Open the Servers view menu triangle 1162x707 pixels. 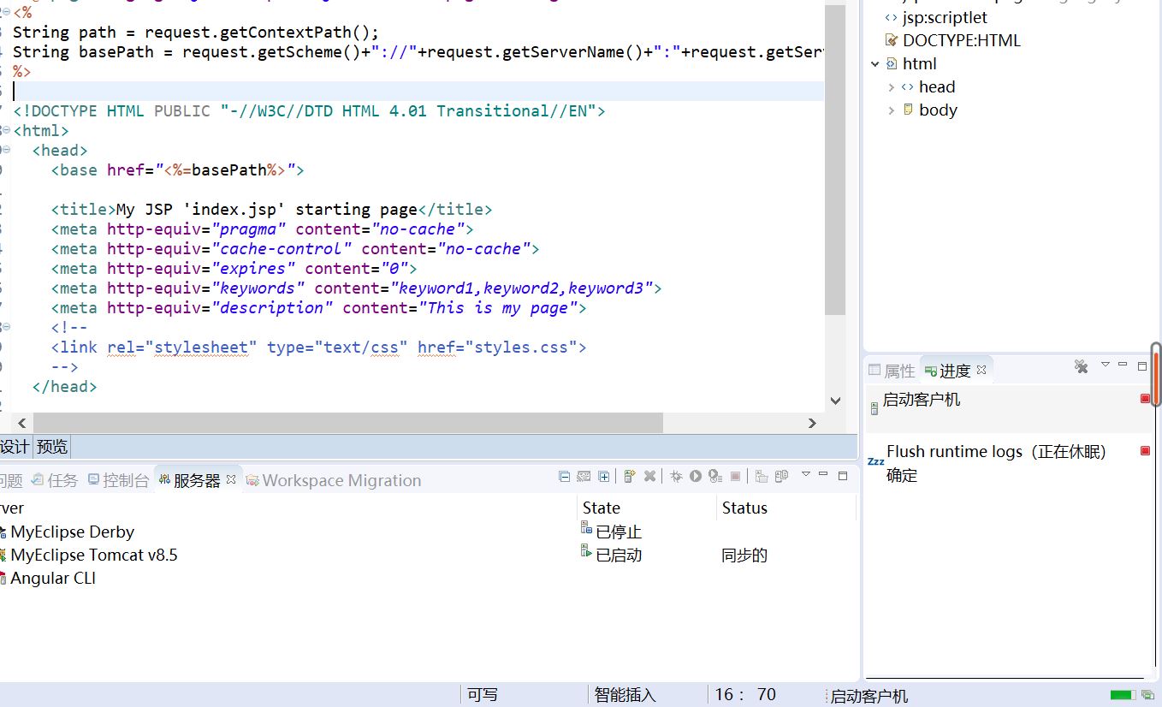pyautogui.click(x=805, y=473)
